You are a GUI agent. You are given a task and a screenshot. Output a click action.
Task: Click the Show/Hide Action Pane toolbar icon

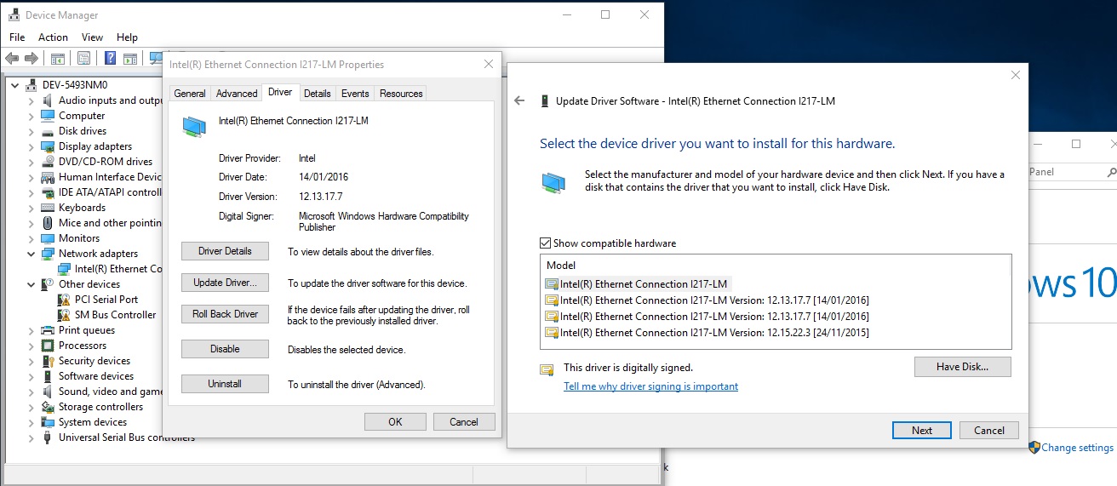point(130,59)
